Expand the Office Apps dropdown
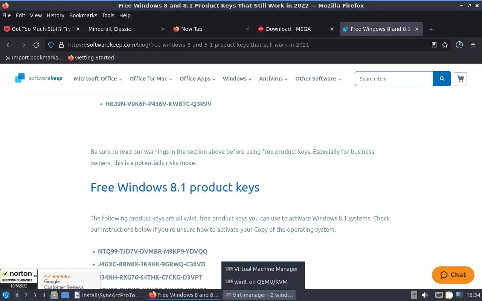The height and width of the screenshot is (301, 482). pos(197,79)
